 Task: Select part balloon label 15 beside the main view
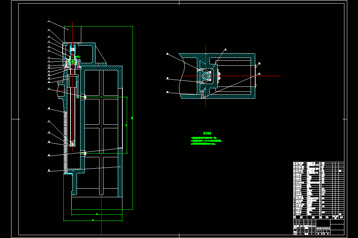pos(49,89)
